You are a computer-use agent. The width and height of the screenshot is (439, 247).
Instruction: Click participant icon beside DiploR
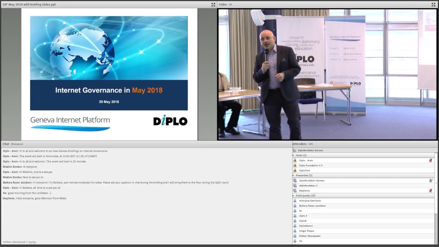(x=295, y=221)
